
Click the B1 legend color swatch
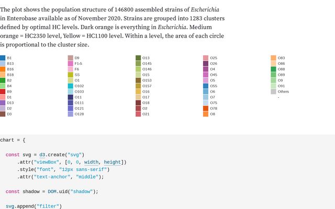tap(3, 57)
